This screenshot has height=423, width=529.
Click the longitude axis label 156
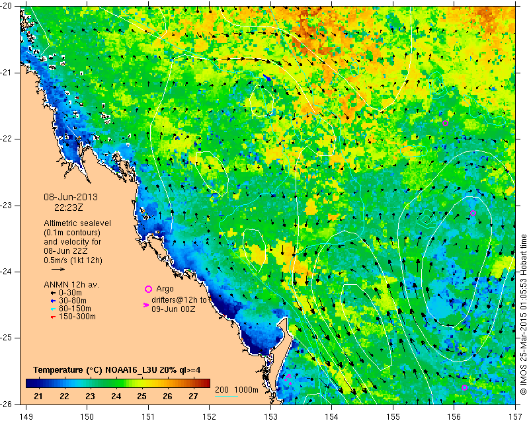[x=454, y=417]
